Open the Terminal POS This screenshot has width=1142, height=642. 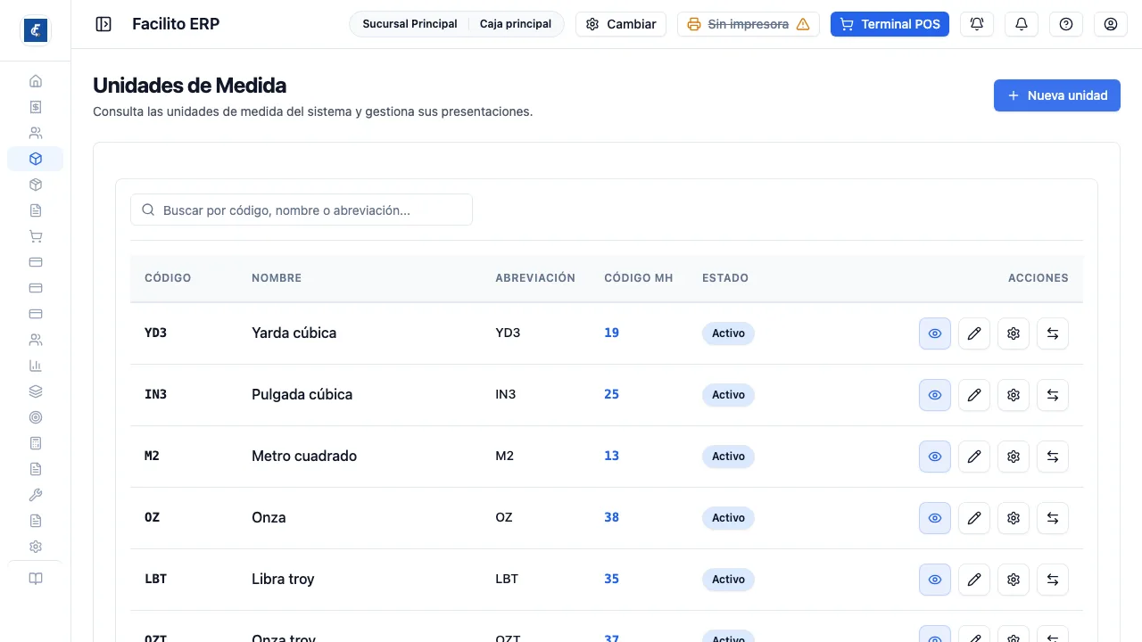[890, 24]
